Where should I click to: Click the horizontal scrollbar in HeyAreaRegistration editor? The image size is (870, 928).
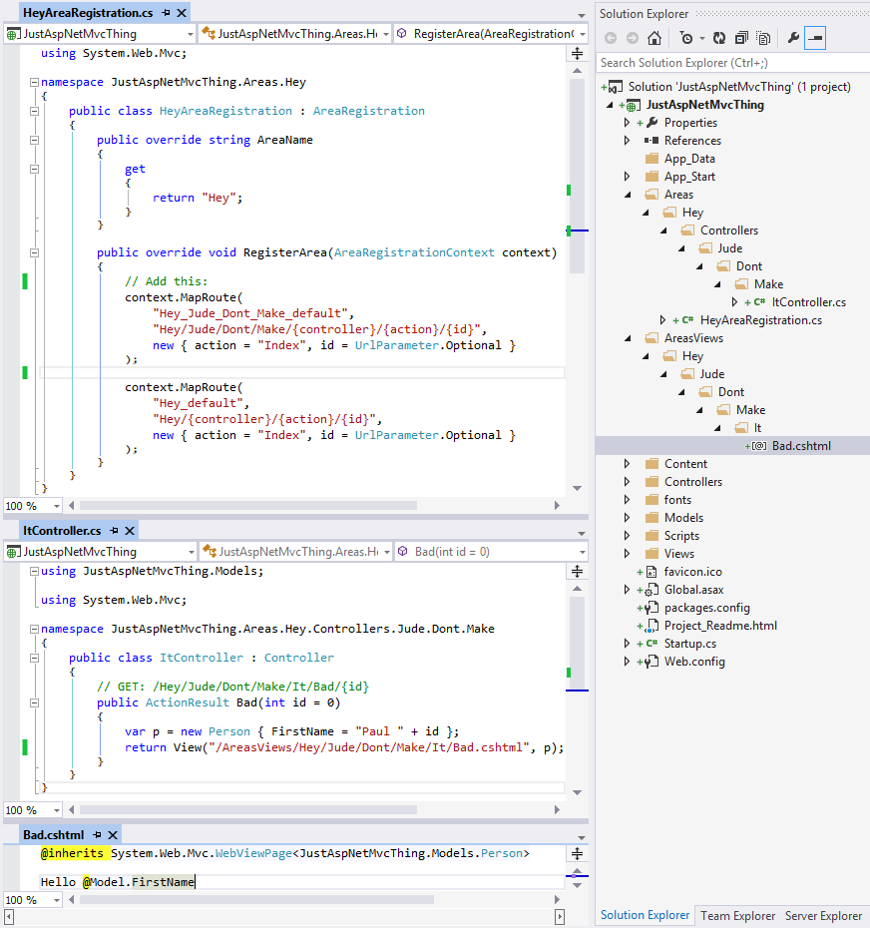pyautogui.click(x=248, y=506)
